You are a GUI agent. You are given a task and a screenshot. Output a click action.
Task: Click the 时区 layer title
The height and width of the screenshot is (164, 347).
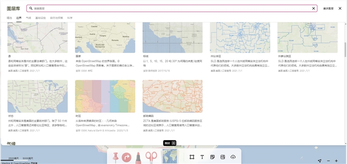pyautogui.click(x=79, y=116)
